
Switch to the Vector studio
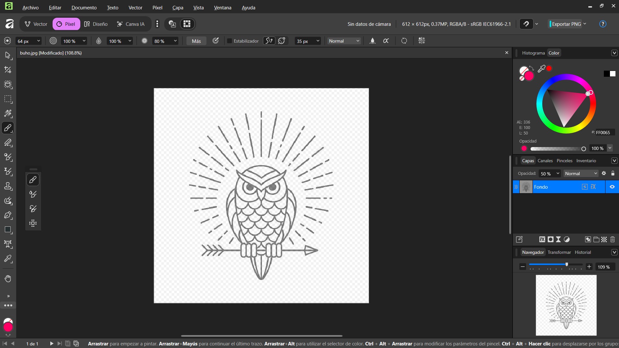[x=36, y=24]
